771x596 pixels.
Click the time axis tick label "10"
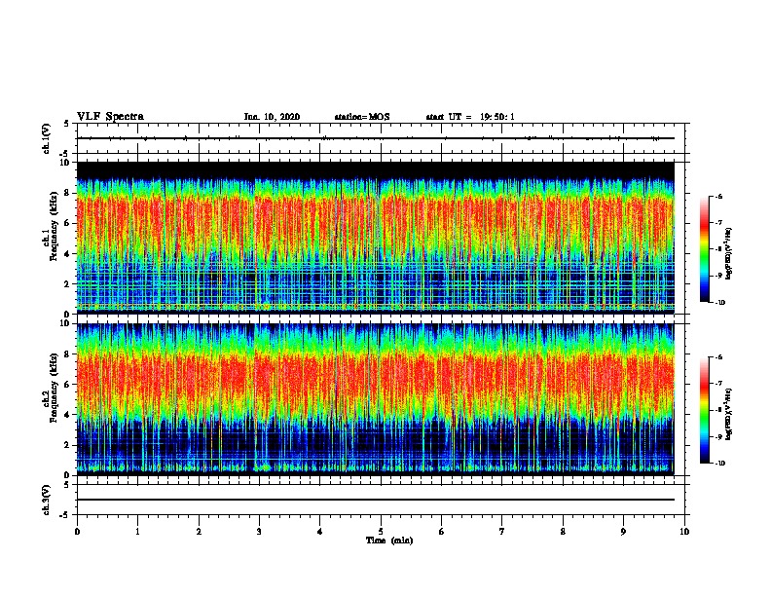pyautogui.click(x=684, y=532)
